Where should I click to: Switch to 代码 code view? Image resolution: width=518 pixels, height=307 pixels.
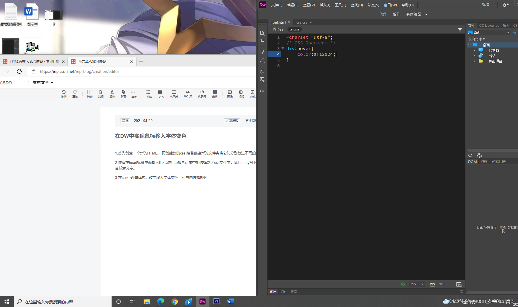click(382, 15)
